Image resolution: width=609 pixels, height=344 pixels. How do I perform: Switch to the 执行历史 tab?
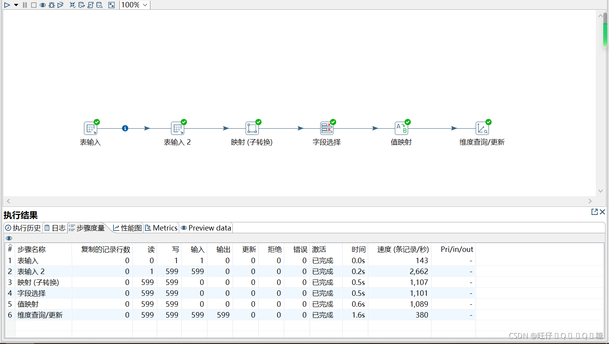click(x=23, y=228)
